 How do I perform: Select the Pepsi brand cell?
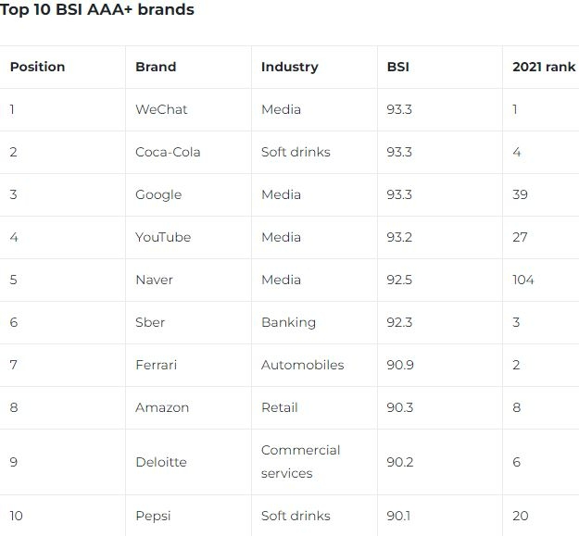coord(153,516)
